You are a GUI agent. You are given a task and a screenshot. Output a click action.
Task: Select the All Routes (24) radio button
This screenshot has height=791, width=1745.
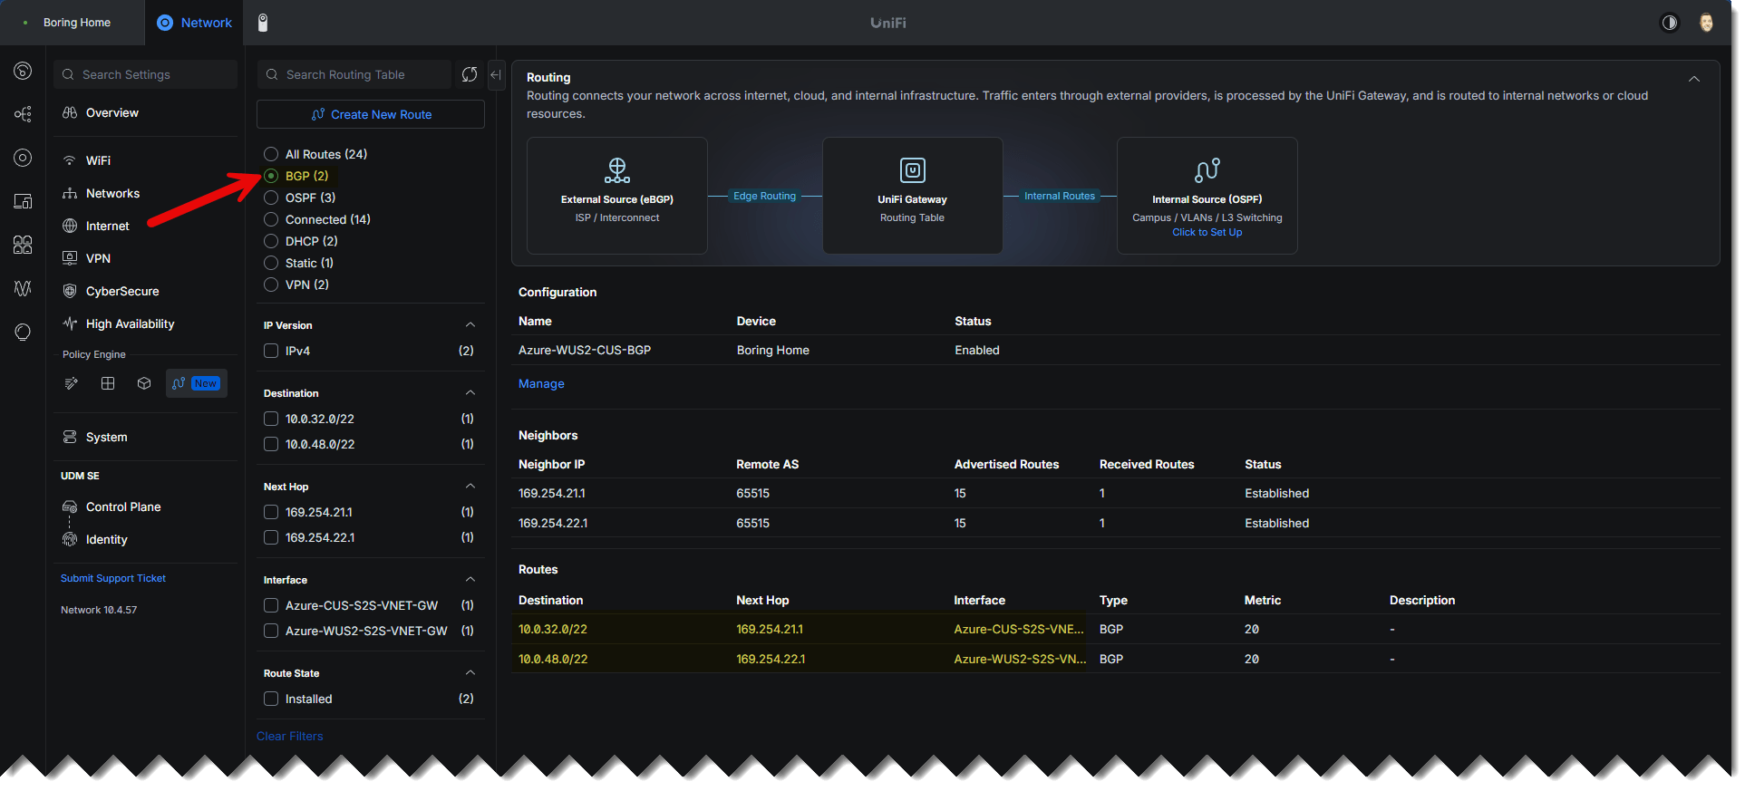[x=271, y=154]
